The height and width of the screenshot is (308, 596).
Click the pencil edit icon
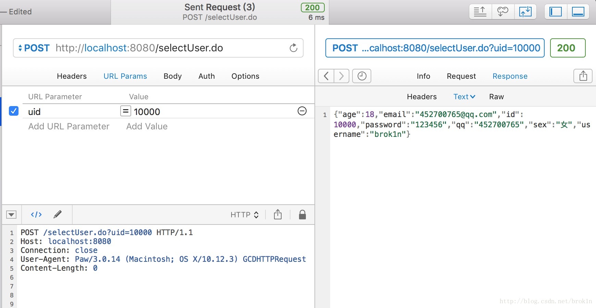[x=58, y=215]
